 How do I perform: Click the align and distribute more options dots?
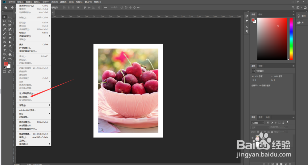106,7
